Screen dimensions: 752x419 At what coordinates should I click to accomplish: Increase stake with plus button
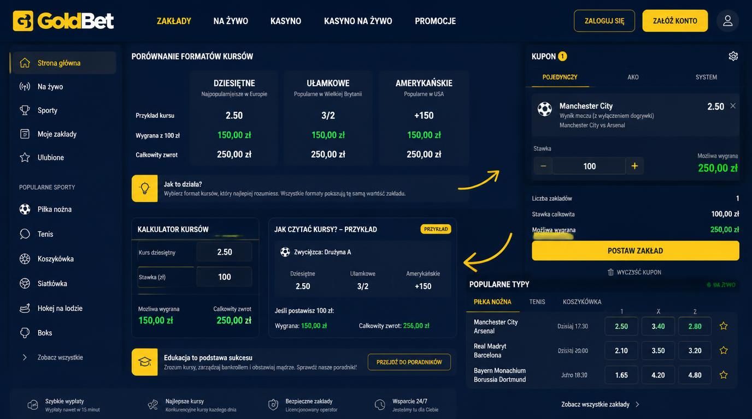pyautogui.click(x=634, y=166)
